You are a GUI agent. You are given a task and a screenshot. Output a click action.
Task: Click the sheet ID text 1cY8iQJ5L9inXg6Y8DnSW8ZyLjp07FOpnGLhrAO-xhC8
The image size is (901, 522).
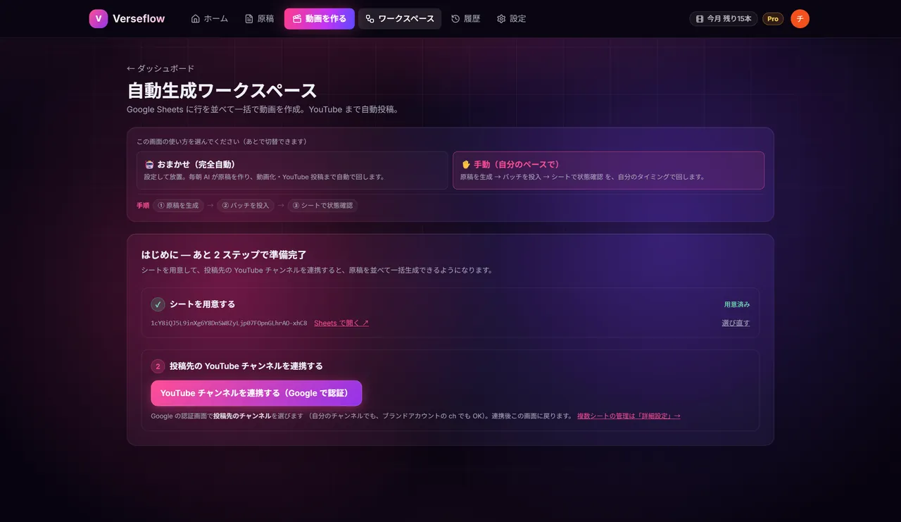coord(229,323)
